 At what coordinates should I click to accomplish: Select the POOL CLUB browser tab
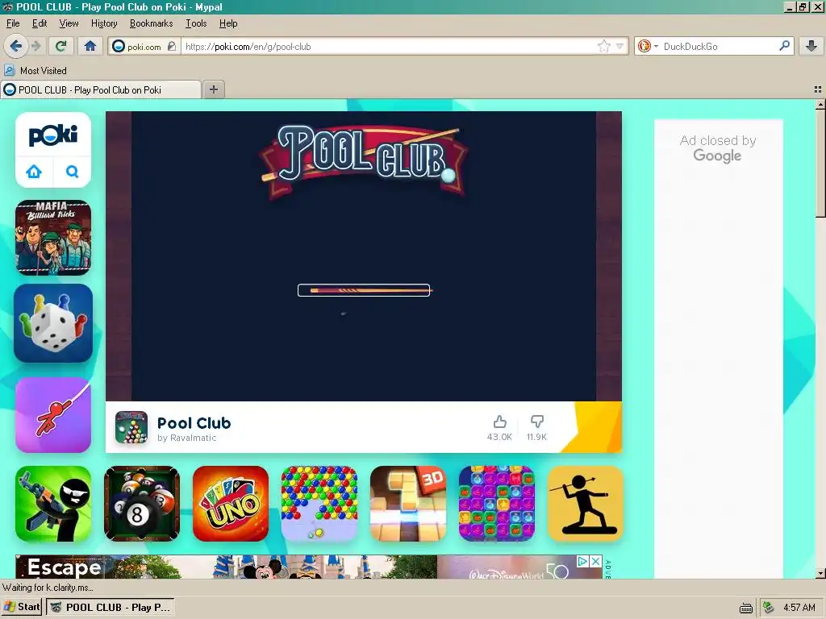point(101,90)
